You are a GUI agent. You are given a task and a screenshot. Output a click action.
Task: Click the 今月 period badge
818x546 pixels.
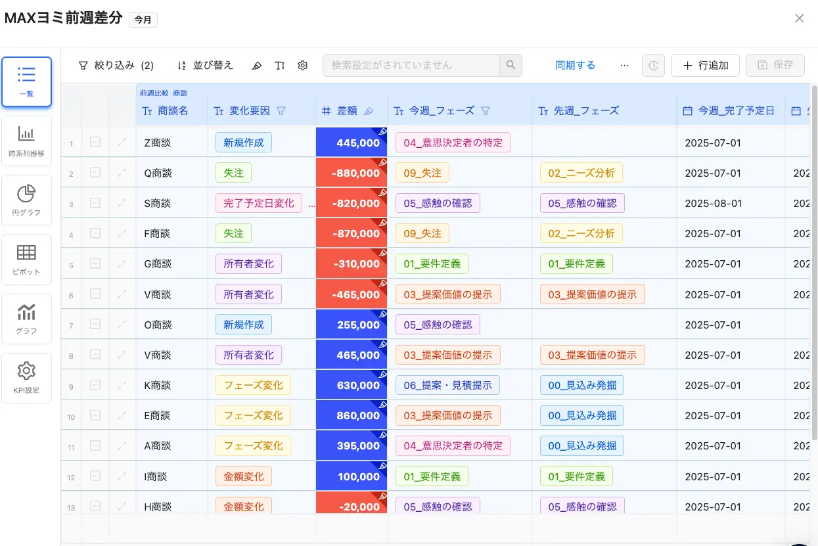point(143,20)
